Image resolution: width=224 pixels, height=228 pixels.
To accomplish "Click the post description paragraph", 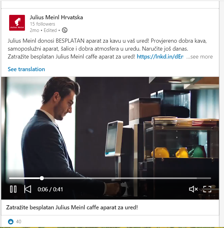I will (x=107, y=49).
